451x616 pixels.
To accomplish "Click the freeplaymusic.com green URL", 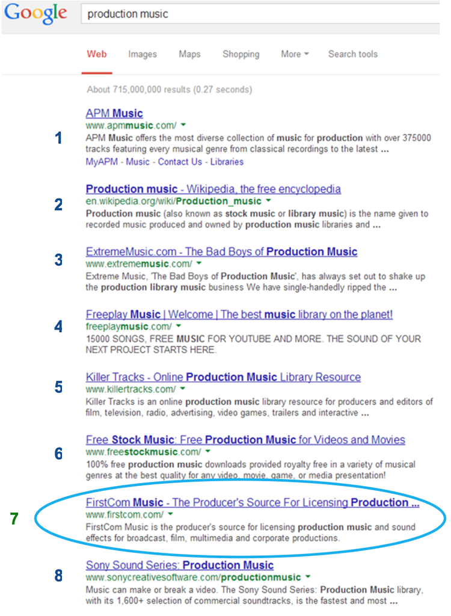I will (x=129, y=327).
